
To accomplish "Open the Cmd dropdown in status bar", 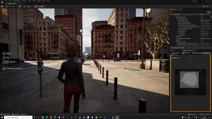I will click(x=24, y=114).
